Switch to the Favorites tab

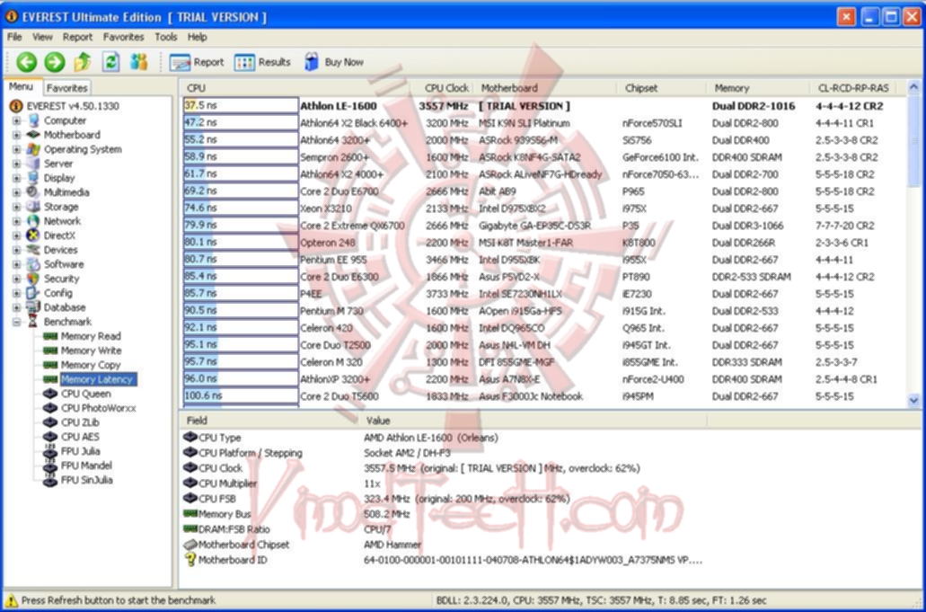pyautogui.click(x=66, y=88)
